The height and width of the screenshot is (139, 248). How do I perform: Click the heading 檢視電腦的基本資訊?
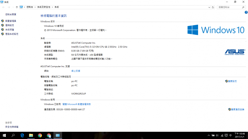(x=54, y=16)
